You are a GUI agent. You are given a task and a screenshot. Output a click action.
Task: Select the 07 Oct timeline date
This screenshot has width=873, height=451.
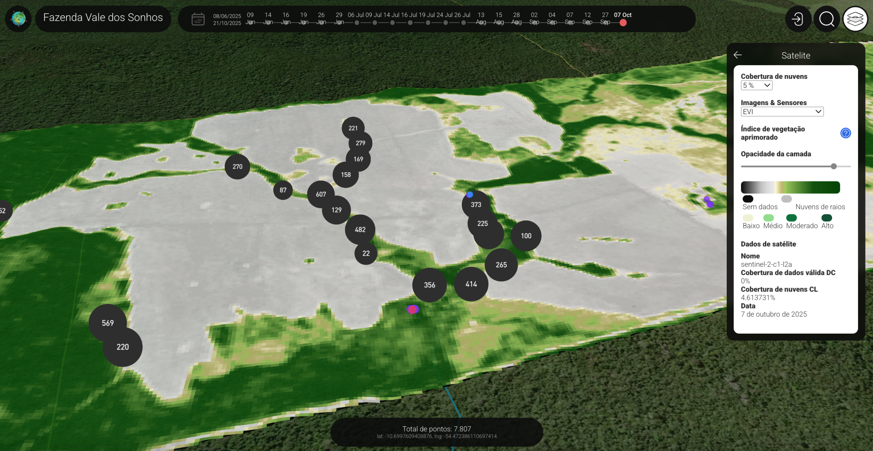pyautogui.click(x=623, y=23)
